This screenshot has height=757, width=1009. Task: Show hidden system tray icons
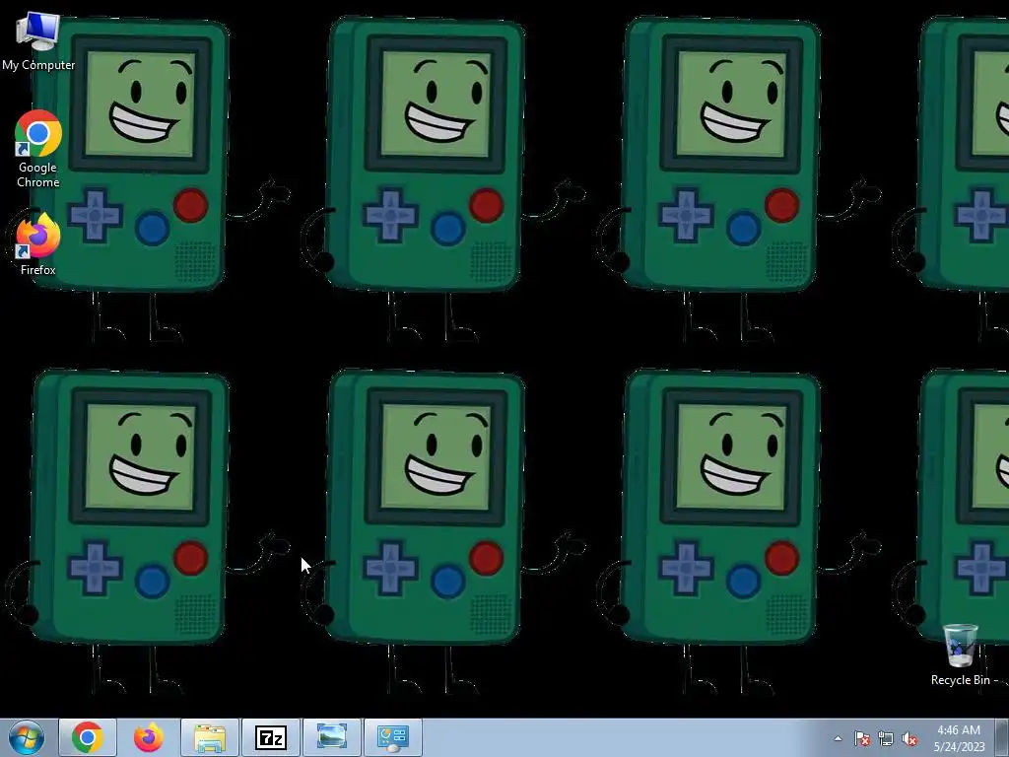pyautogui.click(x=838, y=738)
